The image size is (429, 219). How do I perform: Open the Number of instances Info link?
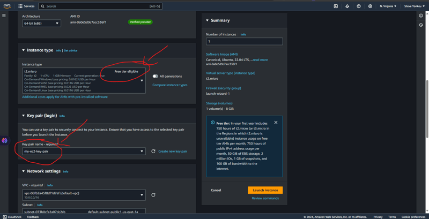click(243, 35)
